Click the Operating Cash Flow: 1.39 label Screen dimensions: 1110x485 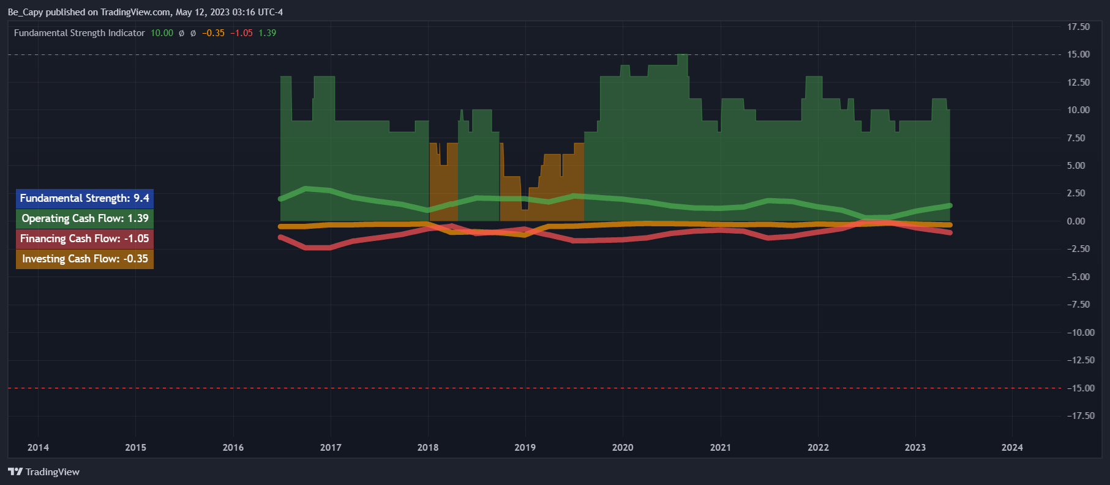(x=84, y=218)
